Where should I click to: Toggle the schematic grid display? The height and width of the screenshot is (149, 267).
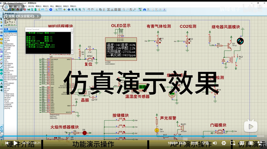60,10
